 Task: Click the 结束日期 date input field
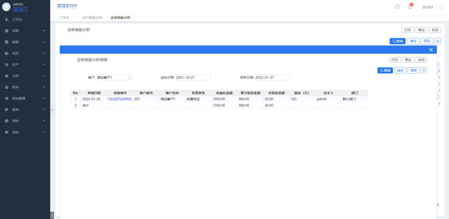click(x=272, y=77)
